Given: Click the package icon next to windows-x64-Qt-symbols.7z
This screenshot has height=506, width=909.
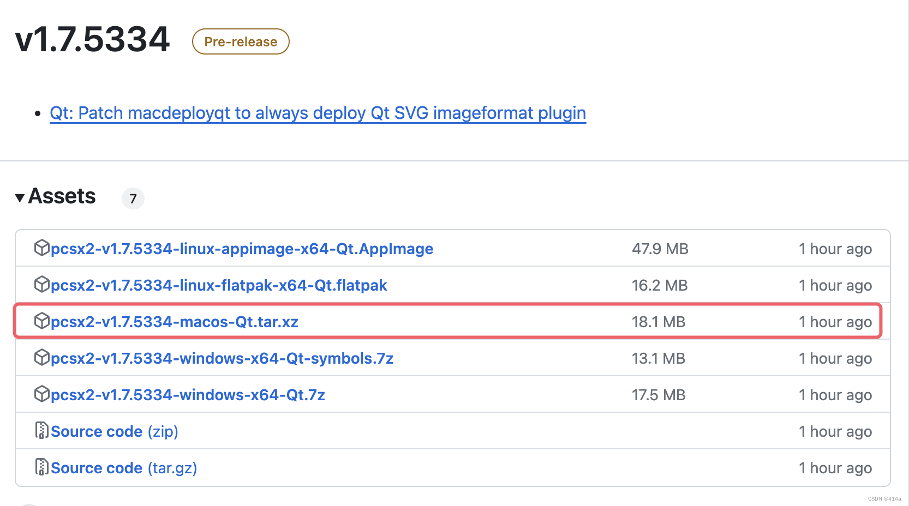Looking at the screenshot, I should click(42, 358).
